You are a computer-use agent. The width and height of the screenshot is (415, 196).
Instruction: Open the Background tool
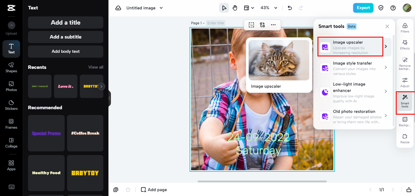[405, 121]
